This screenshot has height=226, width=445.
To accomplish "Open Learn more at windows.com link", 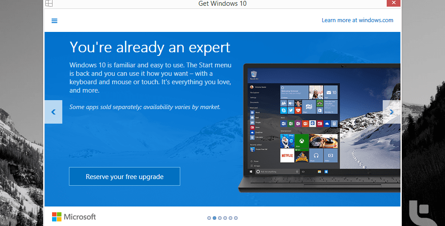I will (357, 20).
